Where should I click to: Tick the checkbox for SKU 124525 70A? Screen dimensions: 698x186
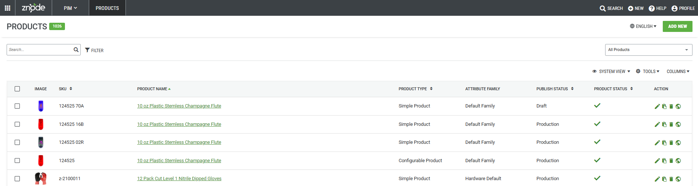17,106
